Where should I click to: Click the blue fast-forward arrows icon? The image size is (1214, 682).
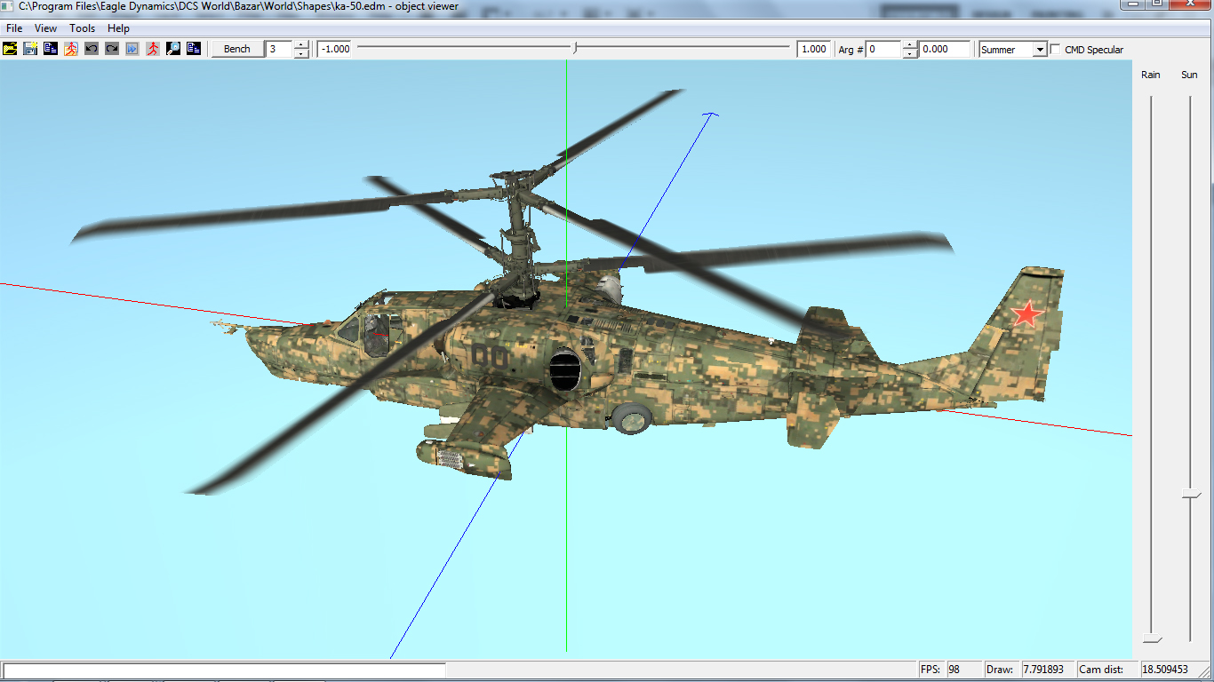tap(132, 49)
